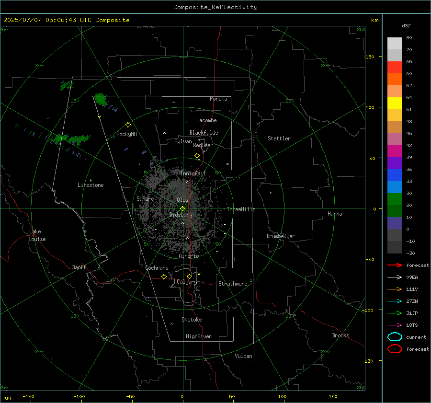Click the Calgary label

[187, 282]
